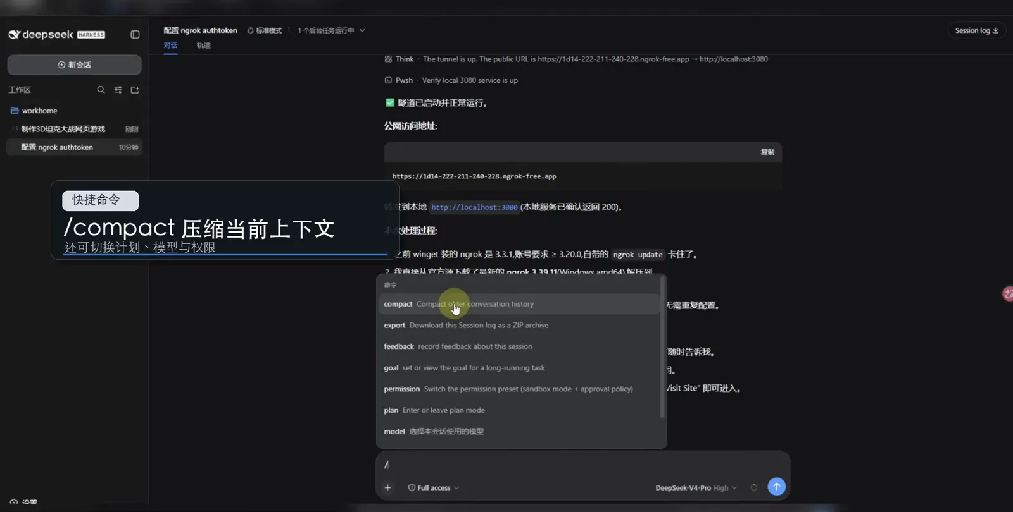This screenshot has width=1013, height=512.
Task: Select the compact command
Action: tap(519, 304)
